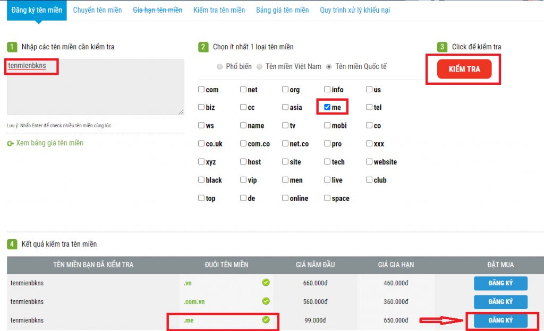Click green check icon for .vn domain
The image size is (544, 331).
[x=266, y=283]
